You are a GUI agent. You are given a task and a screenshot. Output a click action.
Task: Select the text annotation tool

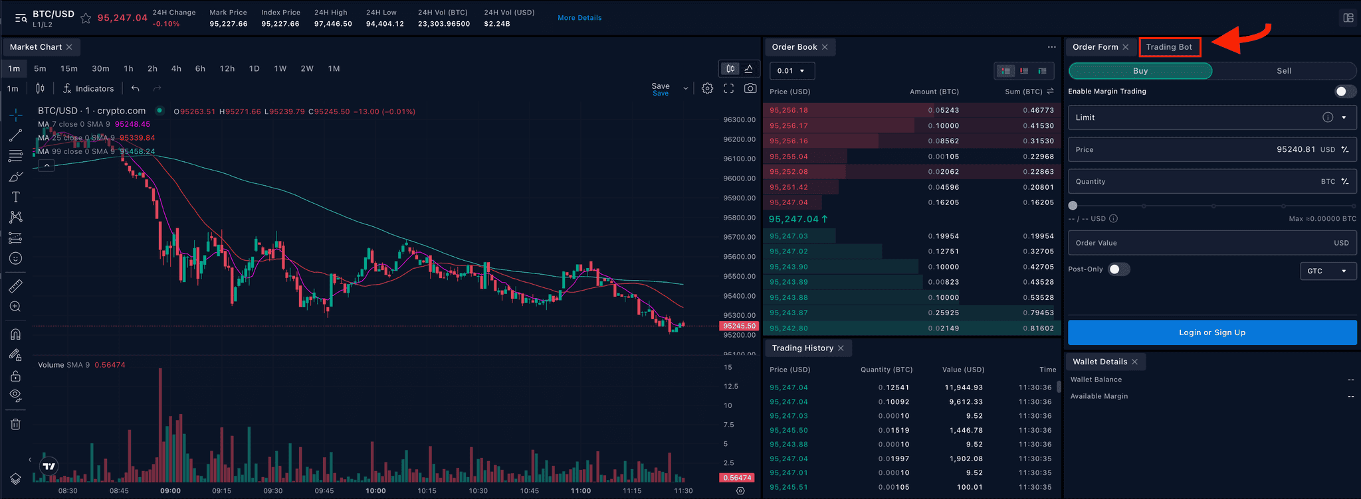coord(16,197)
